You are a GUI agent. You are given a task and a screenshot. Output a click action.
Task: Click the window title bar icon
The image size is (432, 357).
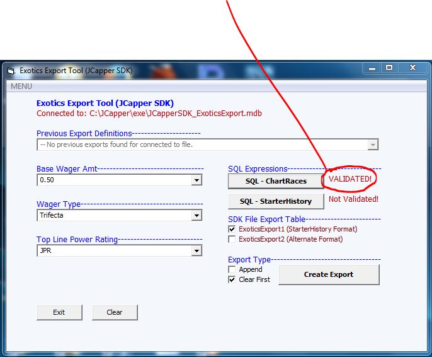point(11,71)
